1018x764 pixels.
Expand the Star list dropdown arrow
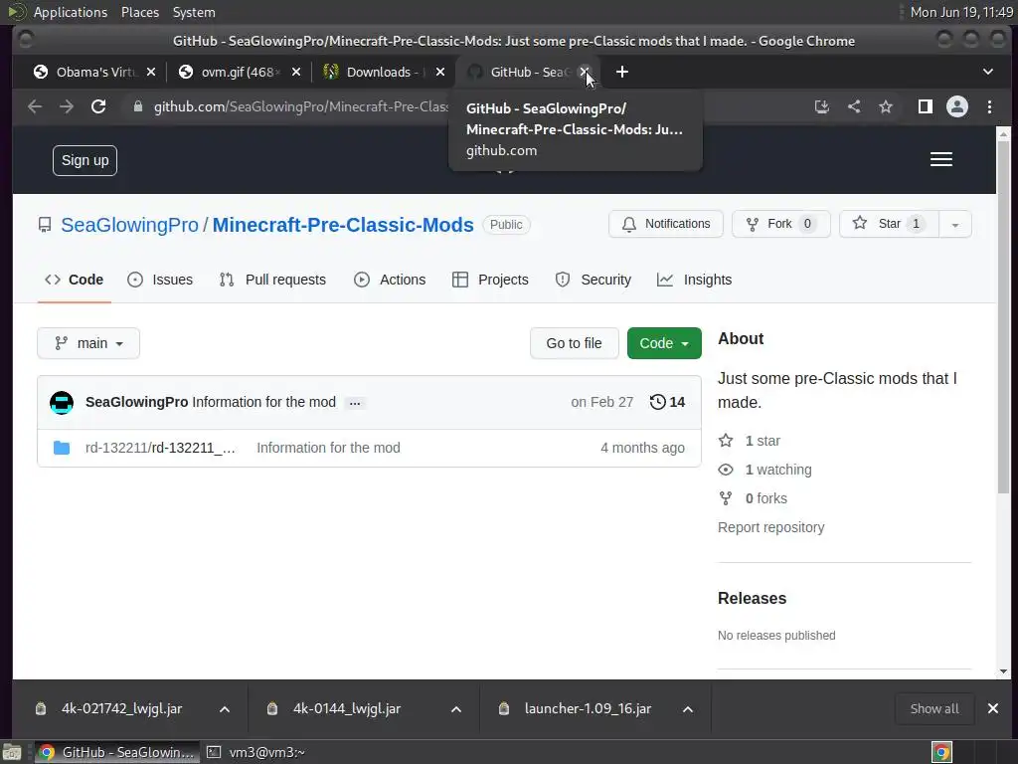click(x=955, y=224)
